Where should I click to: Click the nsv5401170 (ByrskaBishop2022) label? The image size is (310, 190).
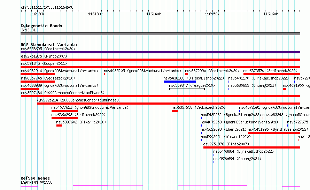click(258, 78)
